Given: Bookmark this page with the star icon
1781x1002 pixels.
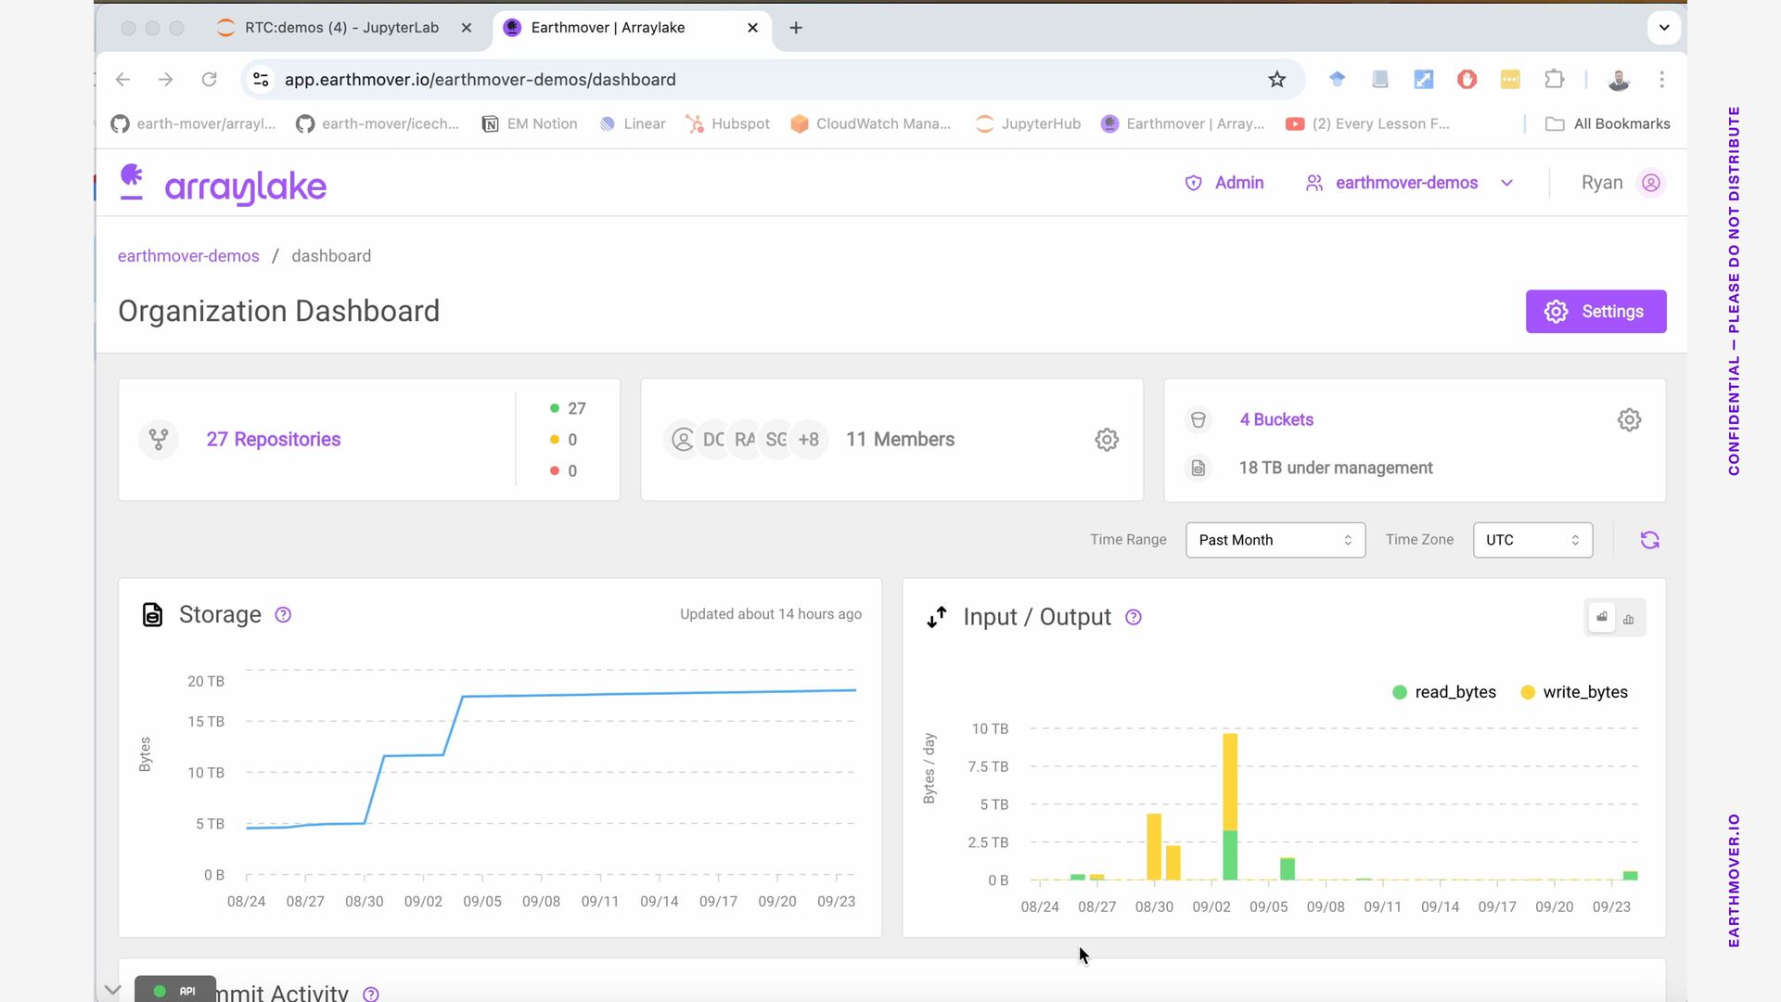Looking at the screenshot, I should (x=1277, y=80).
